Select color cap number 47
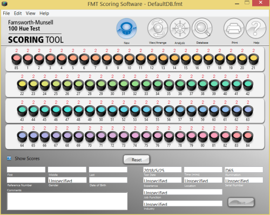Image resolution: width=270 pixels, height=215 pixels. click(x=67, y=111)
